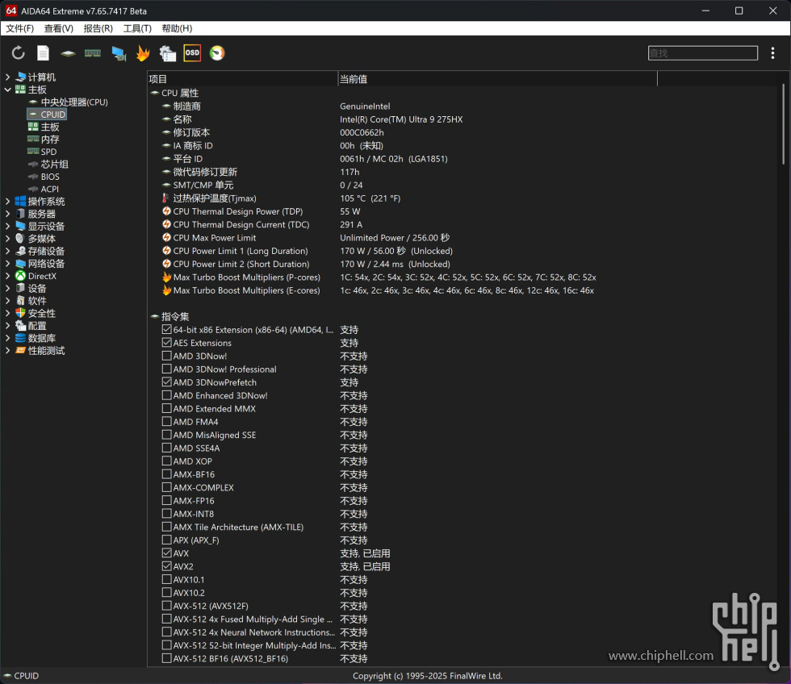Click the Server (服务器) icon
Viewport: 791px width, 684px height.
pos(21,214)
